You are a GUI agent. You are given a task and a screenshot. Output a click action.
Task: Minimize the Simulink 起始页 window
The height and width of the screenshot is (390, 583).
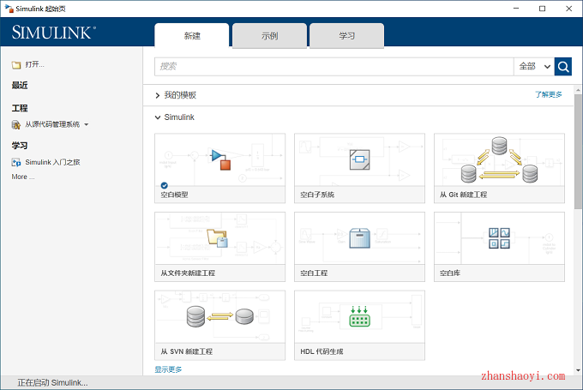(516, 9)
